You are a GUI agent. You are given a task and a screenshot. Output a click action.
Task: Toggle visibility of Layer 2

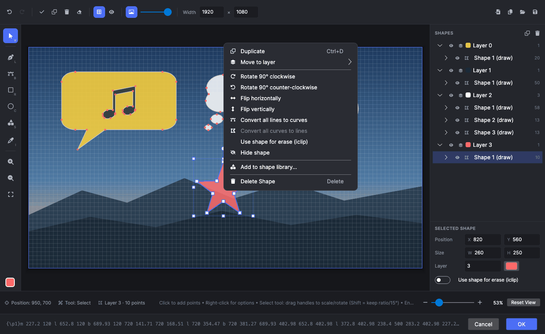(451, 95)
